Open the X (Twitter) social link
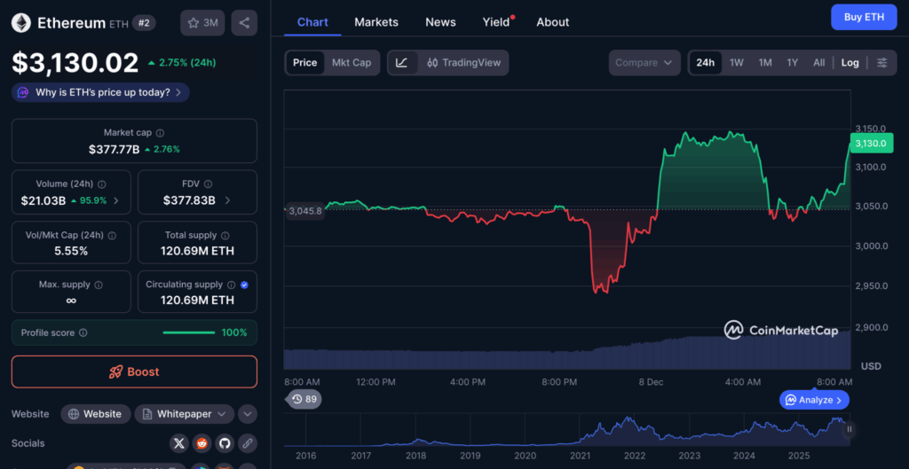Image resolution: width=909 pixels, height=469 pixels. click(x=179, y=443)
